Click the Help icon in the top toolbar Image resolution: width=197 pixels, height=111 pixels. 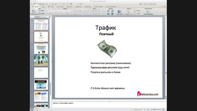click(81, 4)
